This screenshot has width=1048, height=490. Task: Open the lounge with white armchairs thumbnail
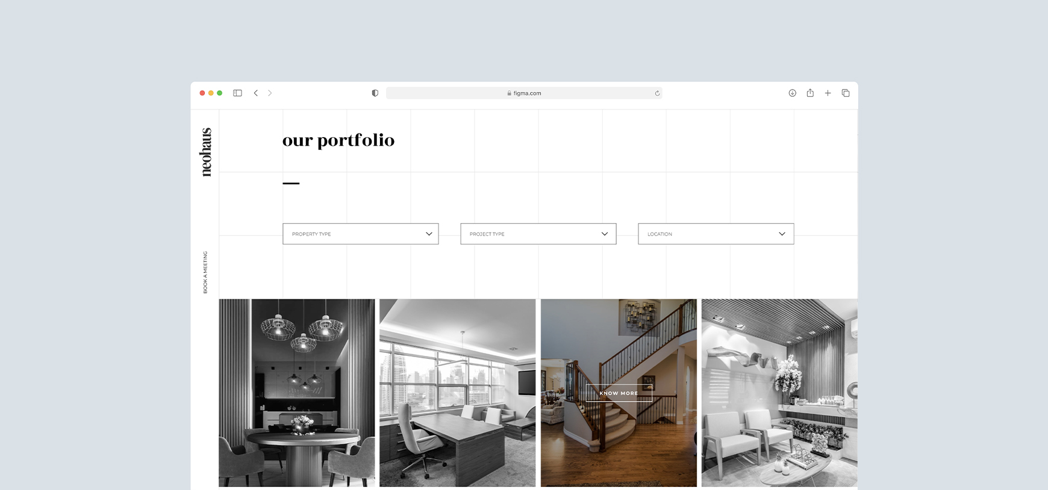coord(779,393)
